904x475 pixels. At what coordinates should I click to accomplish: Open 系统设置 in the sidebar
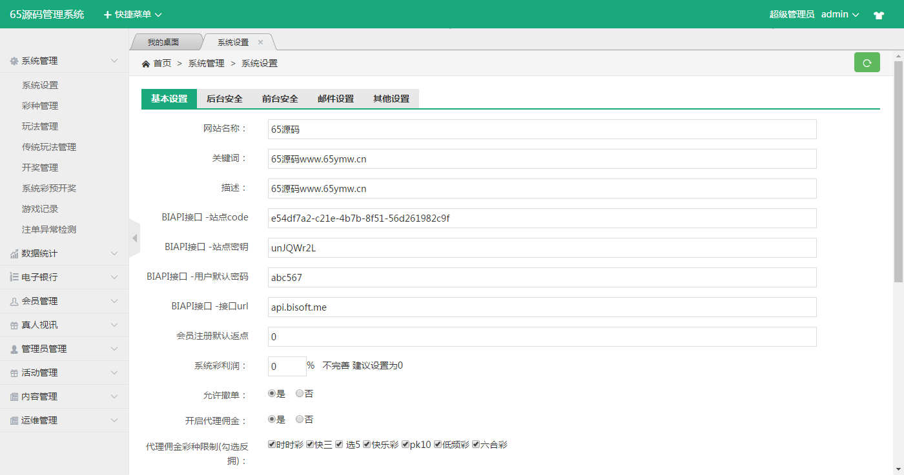(40, 85)
